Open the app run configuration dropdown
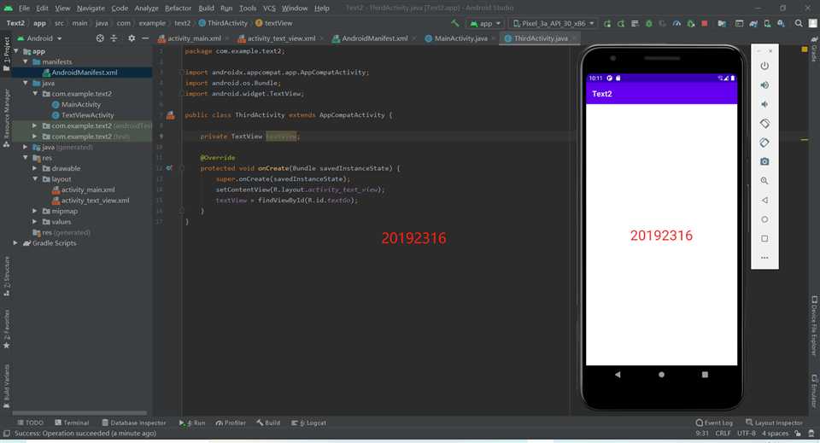Image resolution: width=820 pixels, height=443 pixels. [x=485, y=24]
